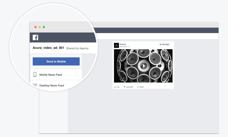228x137 pixels.
Task: Click the Facebook logo icon
Action: tap(35, 37)
